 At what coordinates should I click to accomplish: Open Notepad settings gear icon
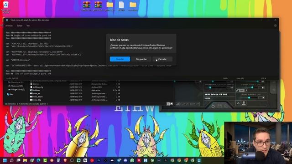coord(276,26)
